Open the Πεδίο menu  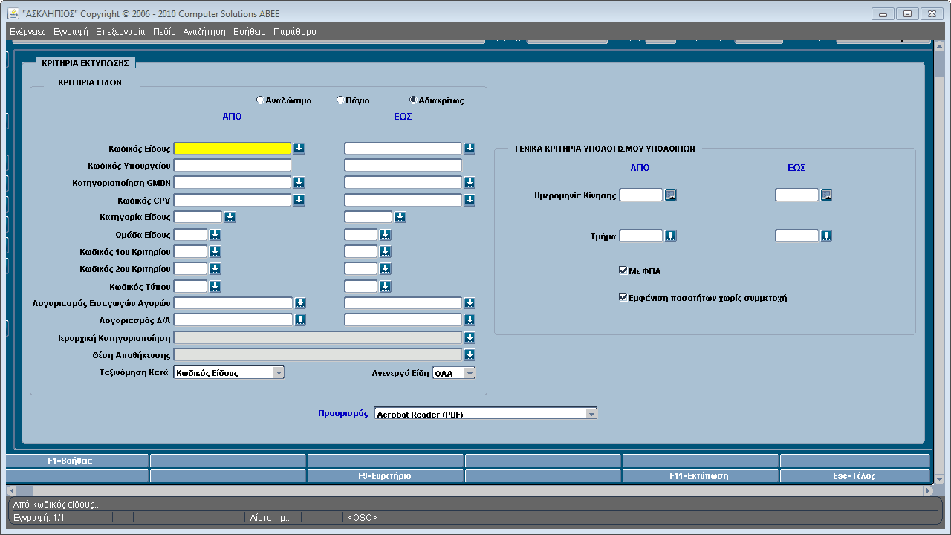coord(164,32)
